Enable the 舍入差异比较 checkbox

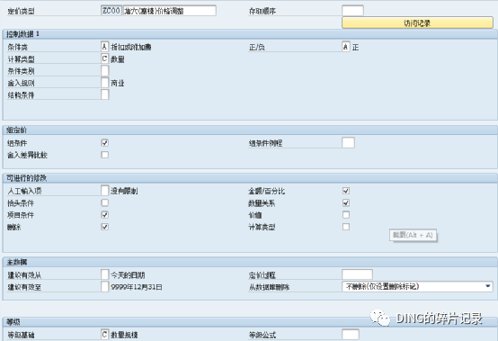tap(105, 155)
